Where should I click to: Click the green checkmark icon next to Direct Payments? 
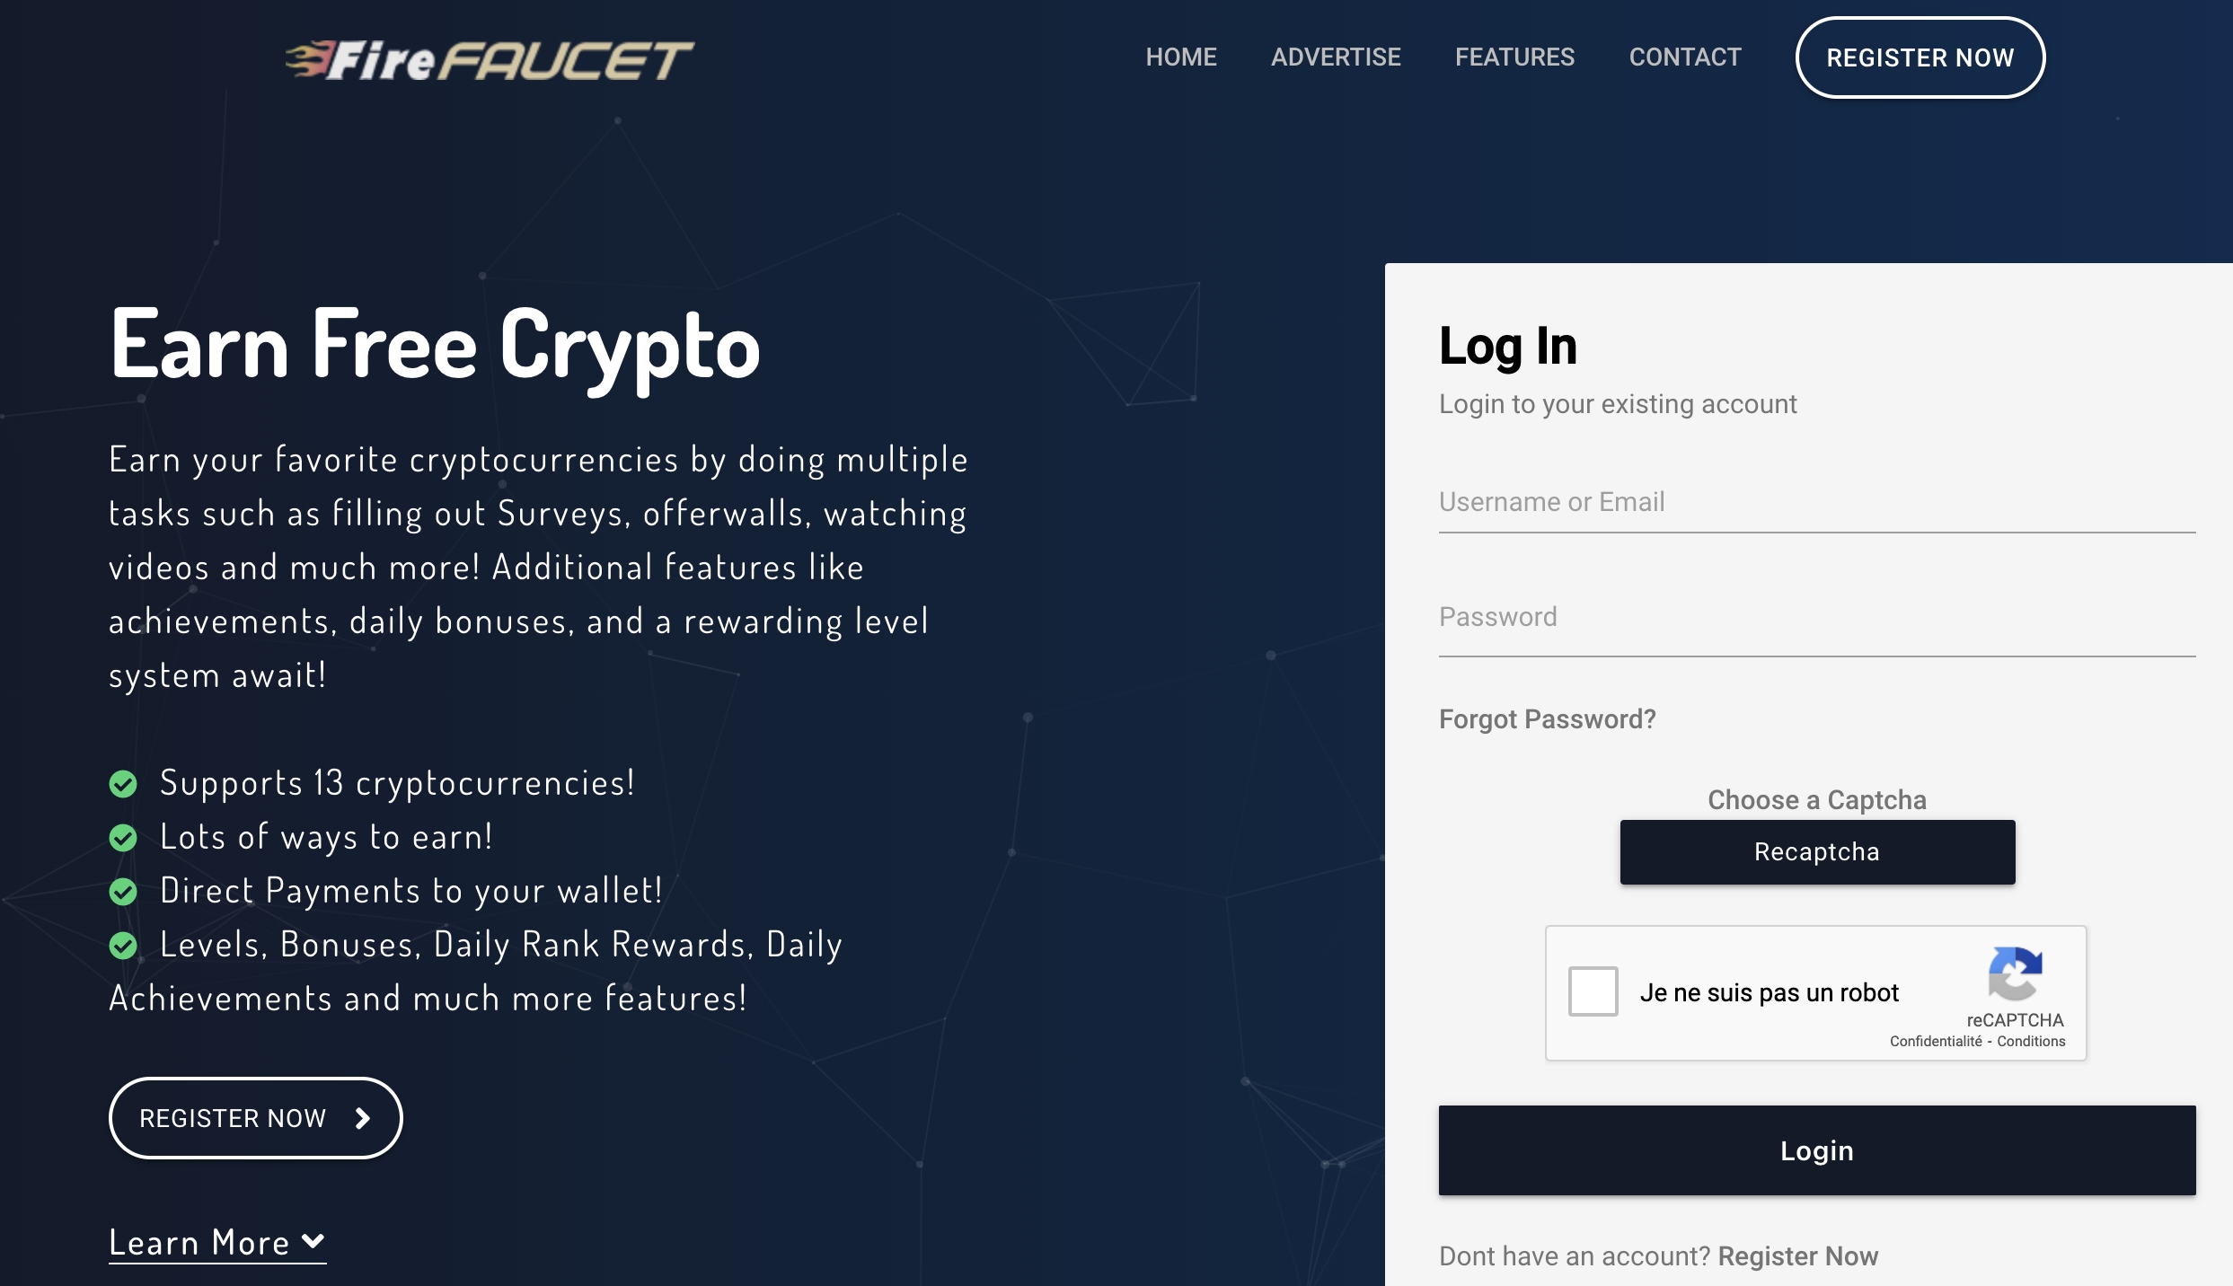(123, 889)
